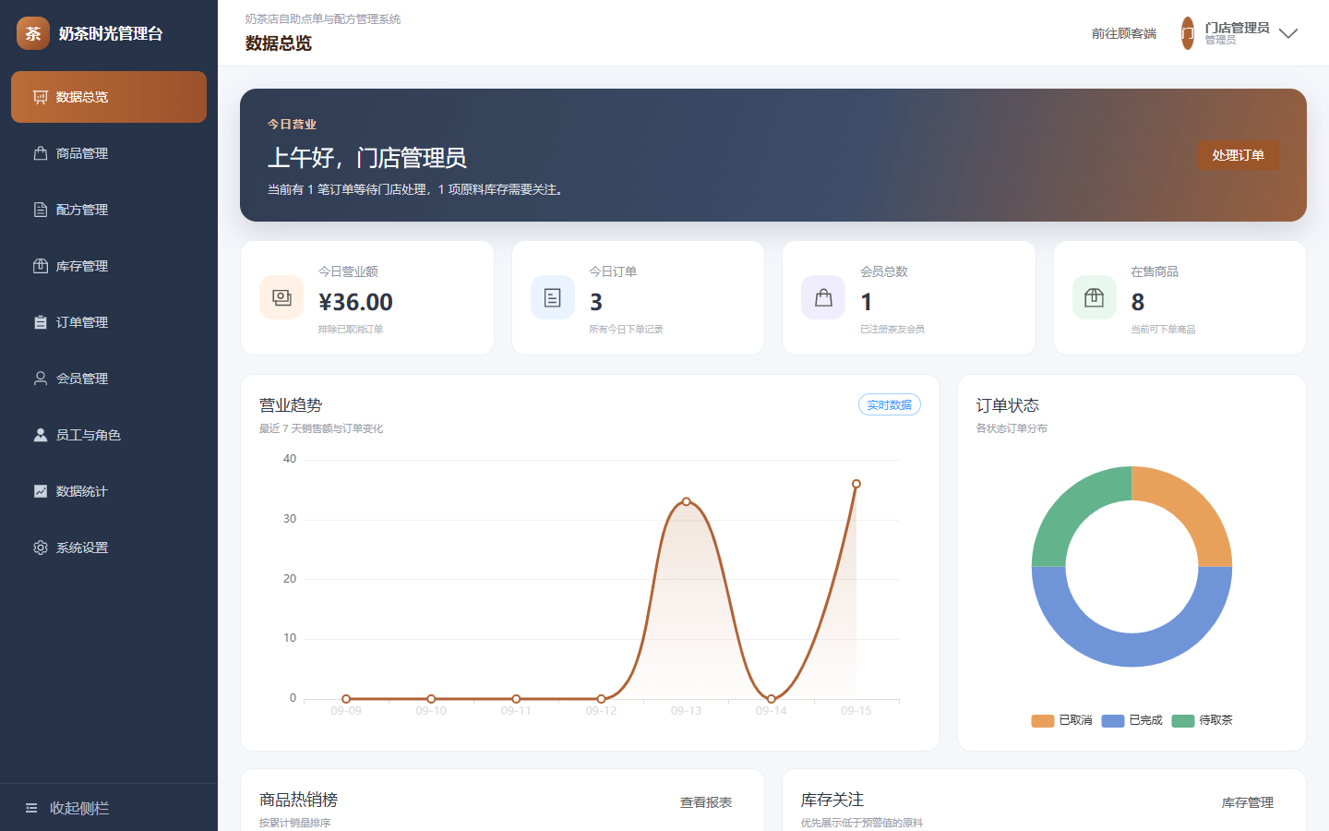Click the 今日营业额 money icon
The height and width of the screenshot is (831, 1329).
tap(281, 297)
